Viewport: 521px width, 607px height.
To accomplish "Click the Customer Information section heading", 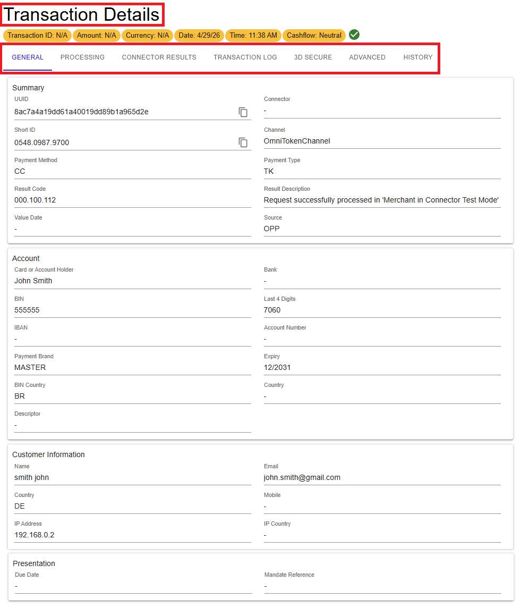I will [x=48, y=454].
